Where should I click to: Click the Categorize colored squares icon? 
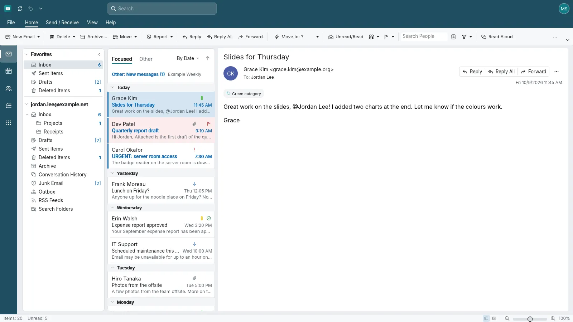click(371, 37)
